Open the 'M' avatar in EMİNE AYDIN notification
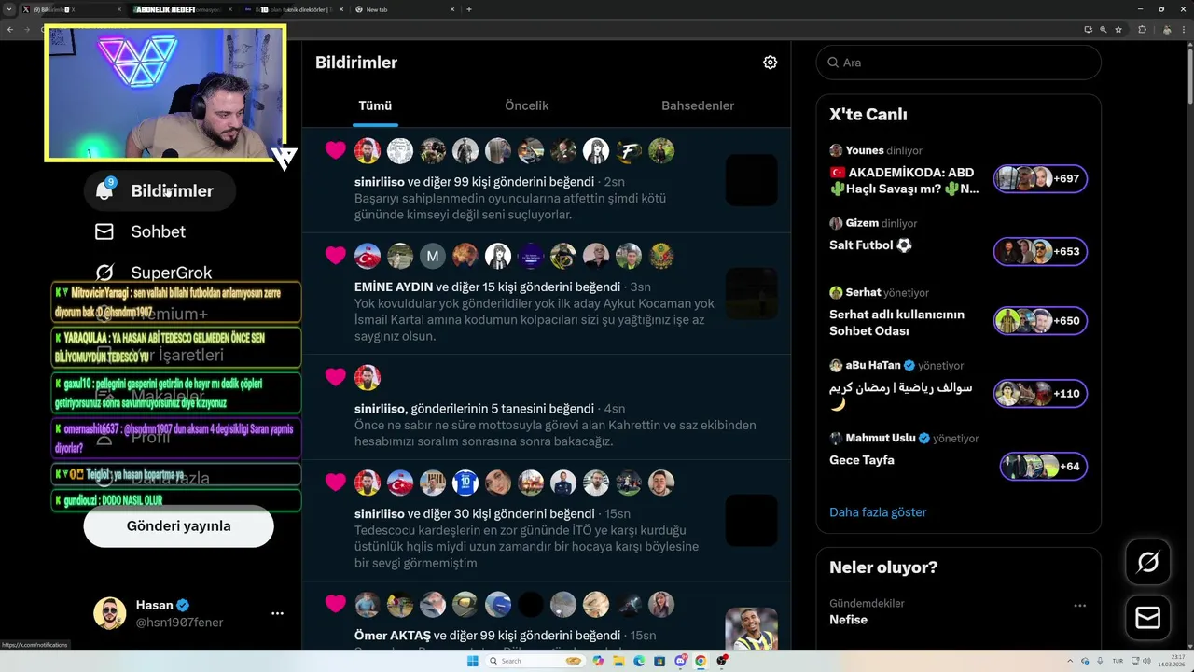Screen dimensions: 1194x672 433,256
